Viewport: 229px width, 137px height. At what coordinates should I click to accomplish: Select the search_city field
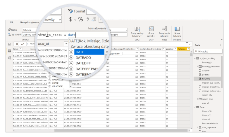click(207, 95)
